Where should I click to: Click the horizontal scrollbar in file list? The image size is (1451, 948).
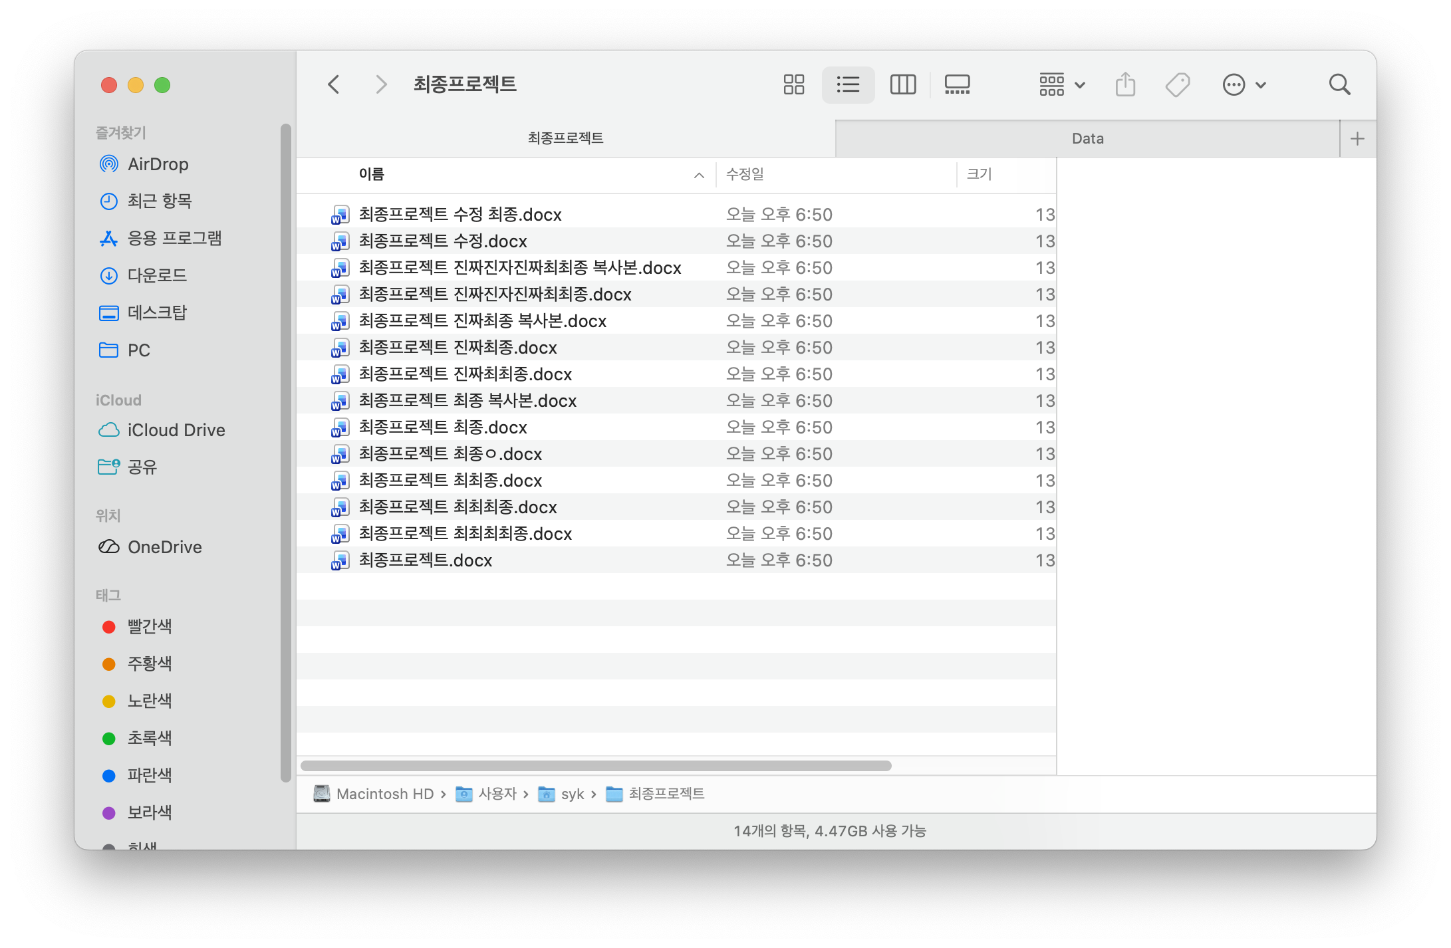[x=595, y=766]
